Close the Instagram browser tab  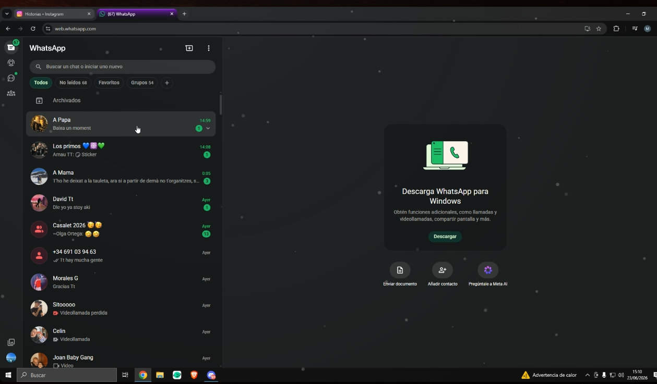point(89,14)
